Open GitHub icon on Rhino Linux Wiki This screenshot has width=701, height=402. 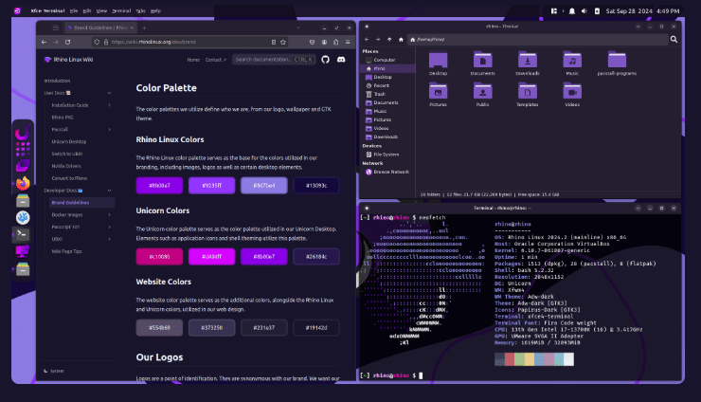click(326, 60)
